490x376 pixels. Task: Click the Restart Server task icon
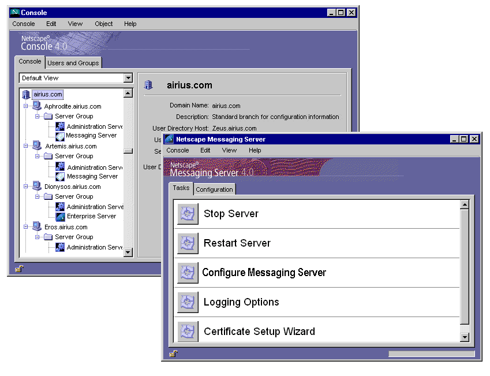188,243
